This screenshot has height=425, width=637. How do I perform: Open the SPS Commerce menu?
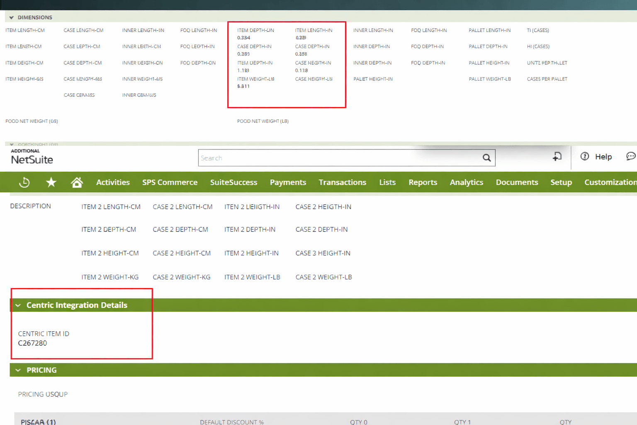[170, 182]
